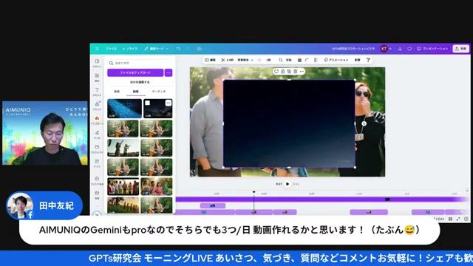The image size is (473, 266).
Task: Select the sunset field silhouettes thumbnail
Action: pyautogui.click(x=123, y=205)
